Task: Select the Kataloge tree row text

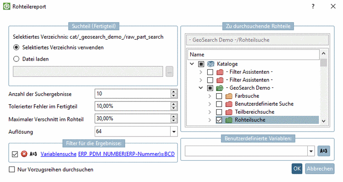Action: (x=227, y=64)
